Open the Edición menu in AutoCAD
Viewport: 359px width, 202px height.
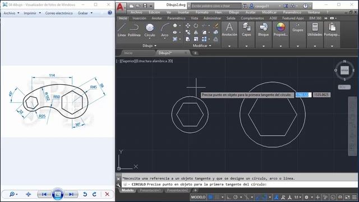(154, 12)
